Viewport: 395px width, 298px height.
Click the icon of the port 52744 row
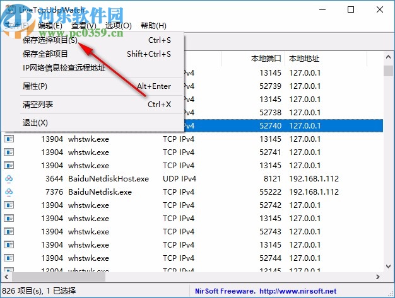coord(9,258)
